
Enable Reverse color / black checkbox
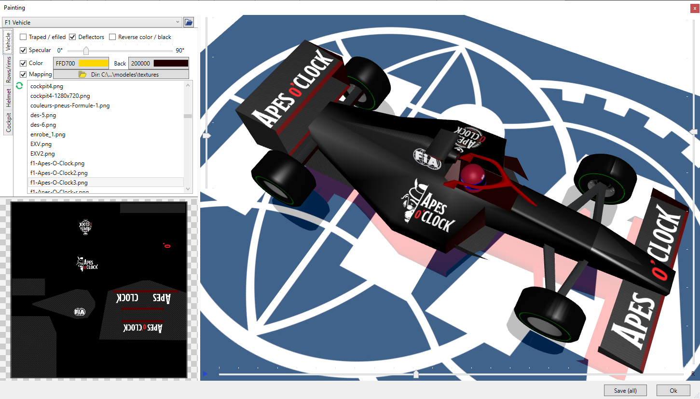(x=112, y=37)
